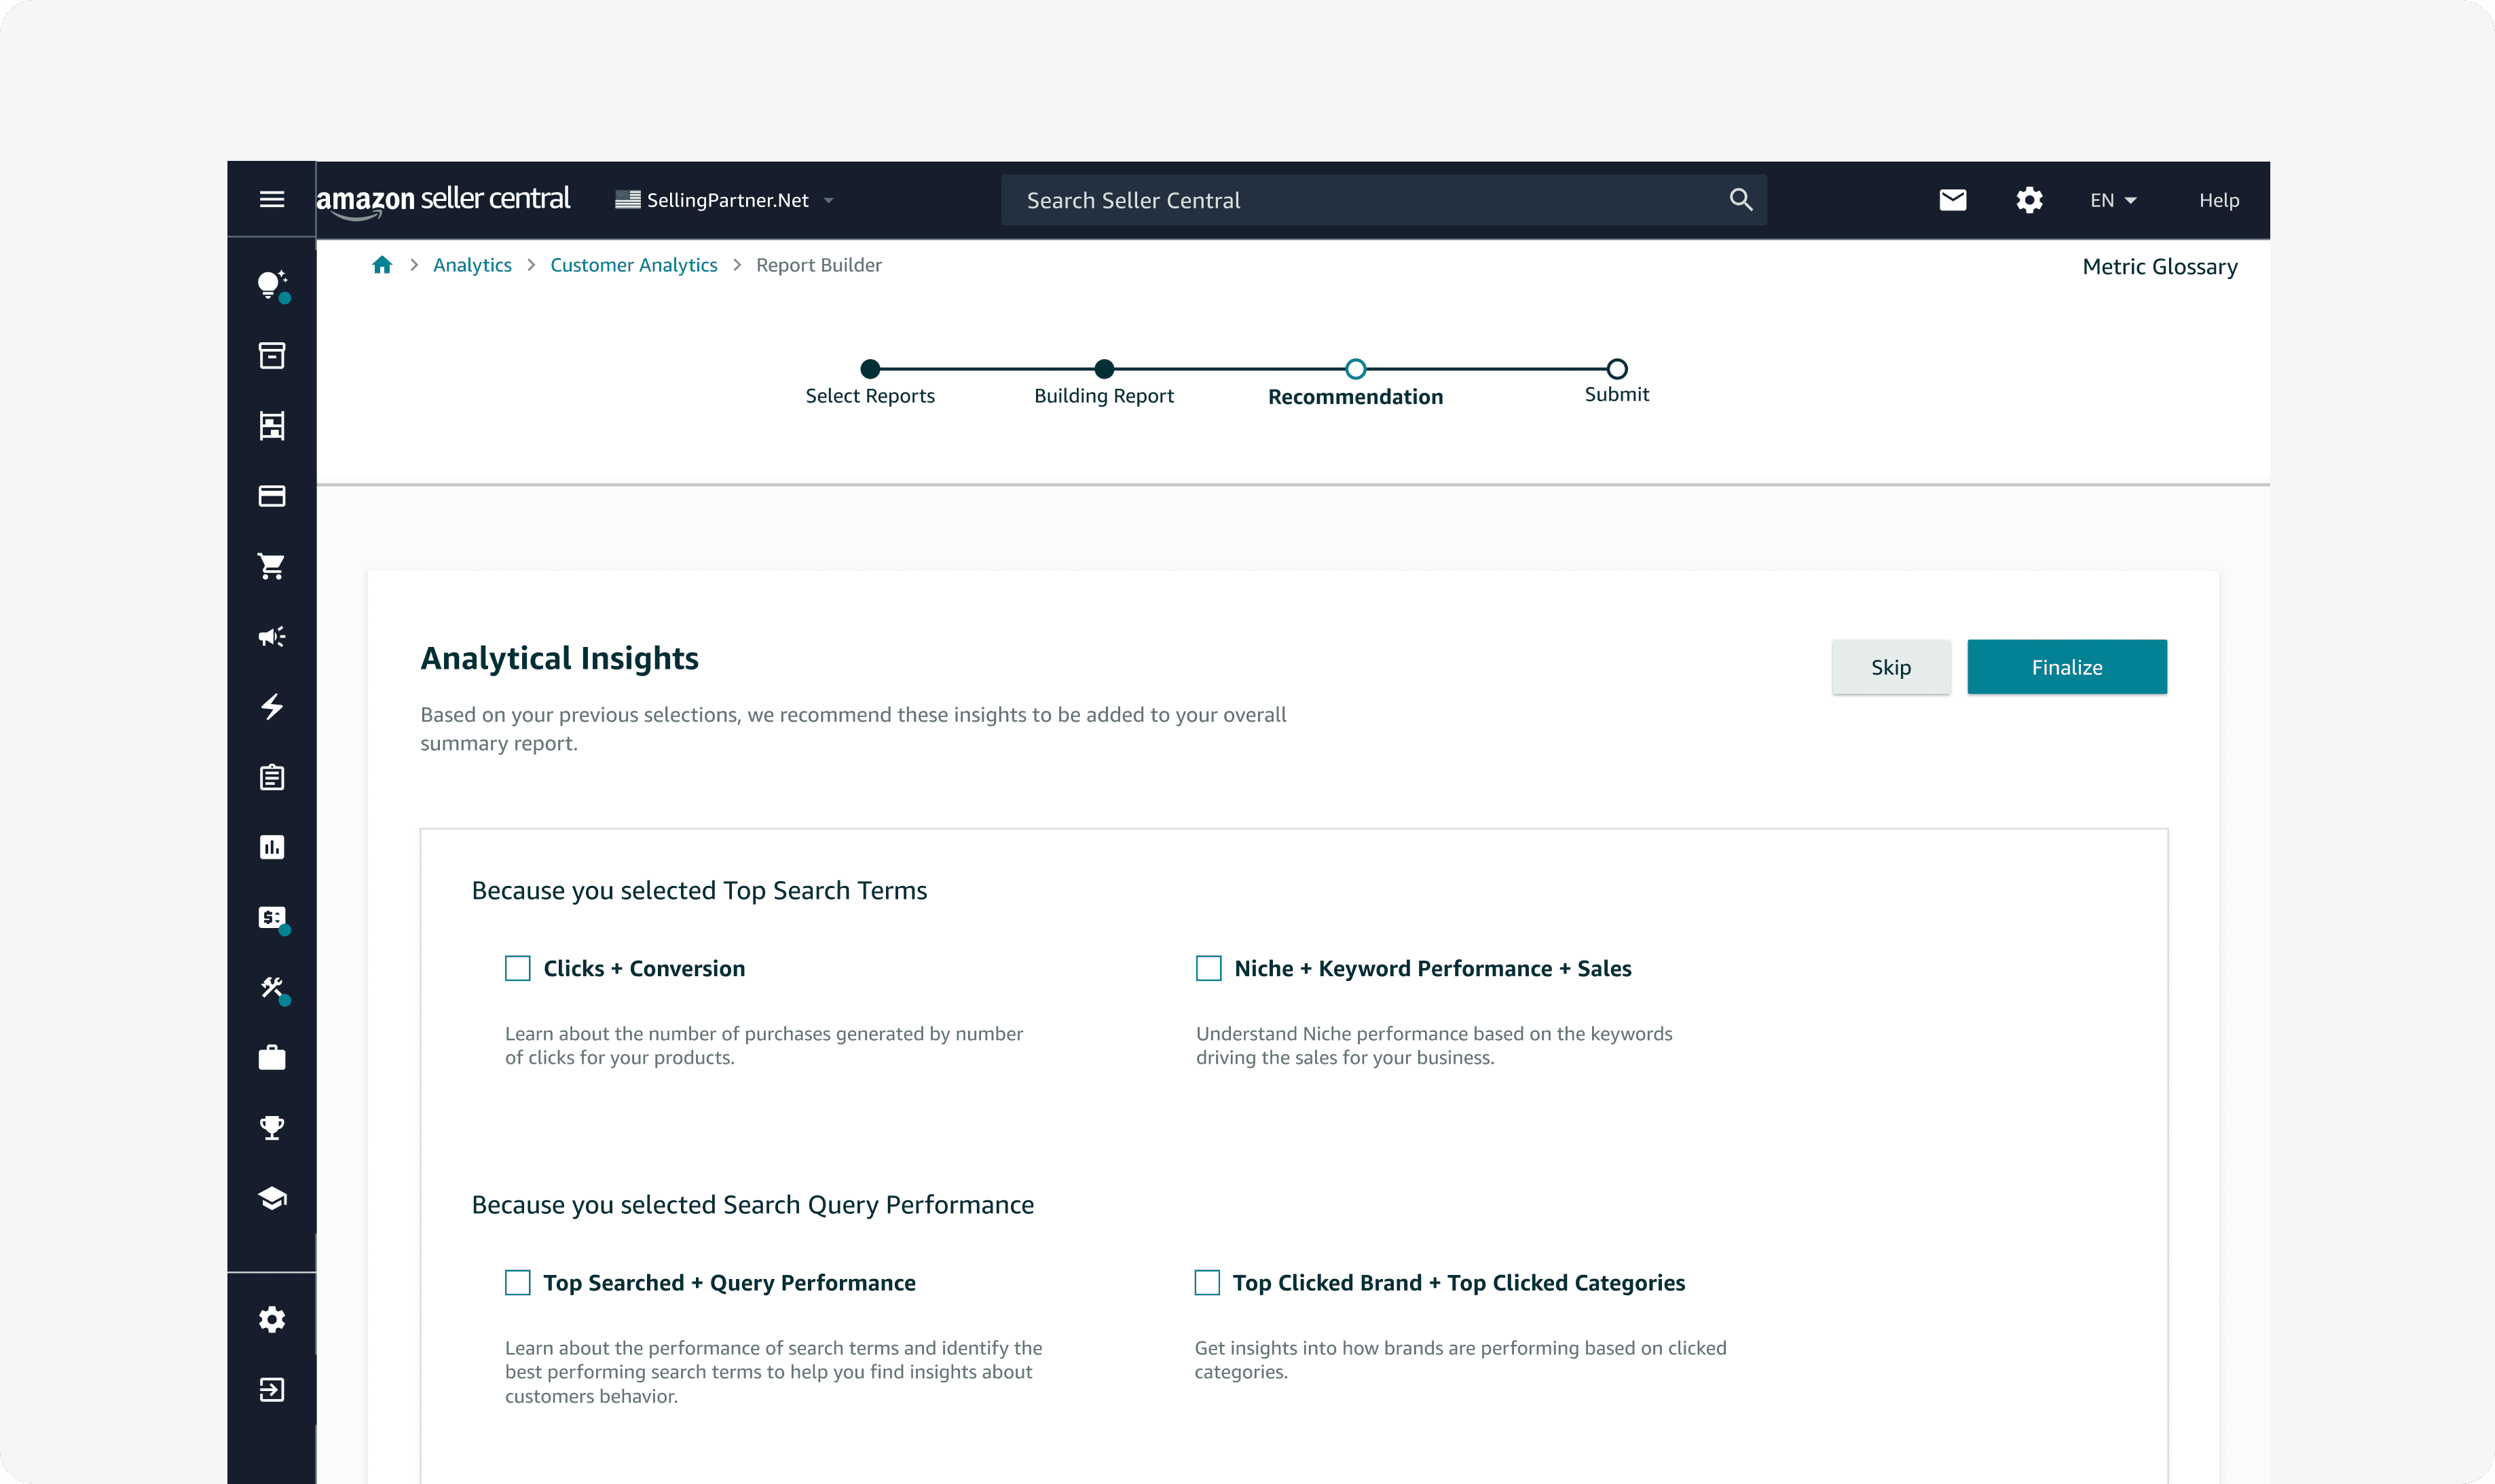Screen dimensions: 2495x1484
Task: Click the shopping cart sidebar icon
Action: point(271,566)
